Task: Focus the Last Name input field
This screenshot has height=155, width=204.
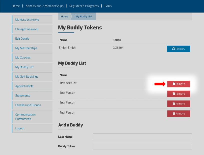Action: coord(142,137)
